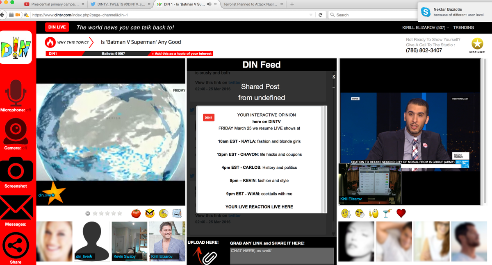Give a one-star rating
The image size is (492, 265).
[96, 213]
